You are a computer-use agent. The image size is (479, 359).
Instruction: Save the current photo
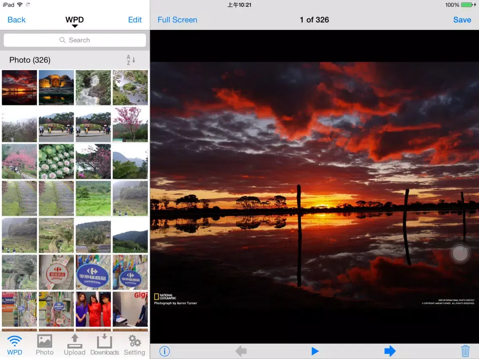coord(462,20)
